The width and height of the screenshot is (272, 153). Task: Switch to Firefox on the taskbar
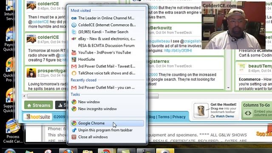[x=68, y=151]
